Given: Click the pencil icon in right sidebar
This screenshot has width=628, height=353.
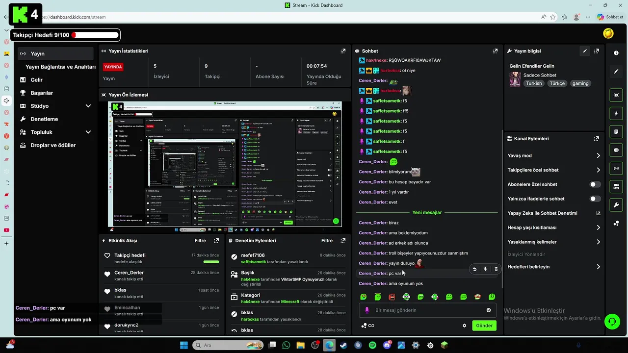Looking at the screenshot, I should 616,72.
